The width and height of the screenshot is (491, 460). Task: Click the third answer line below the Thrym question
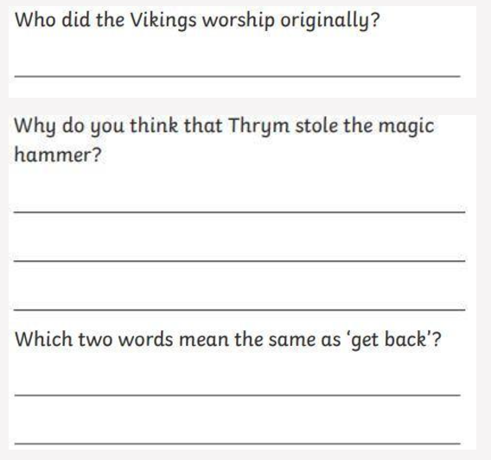click(x=239, y=310)
